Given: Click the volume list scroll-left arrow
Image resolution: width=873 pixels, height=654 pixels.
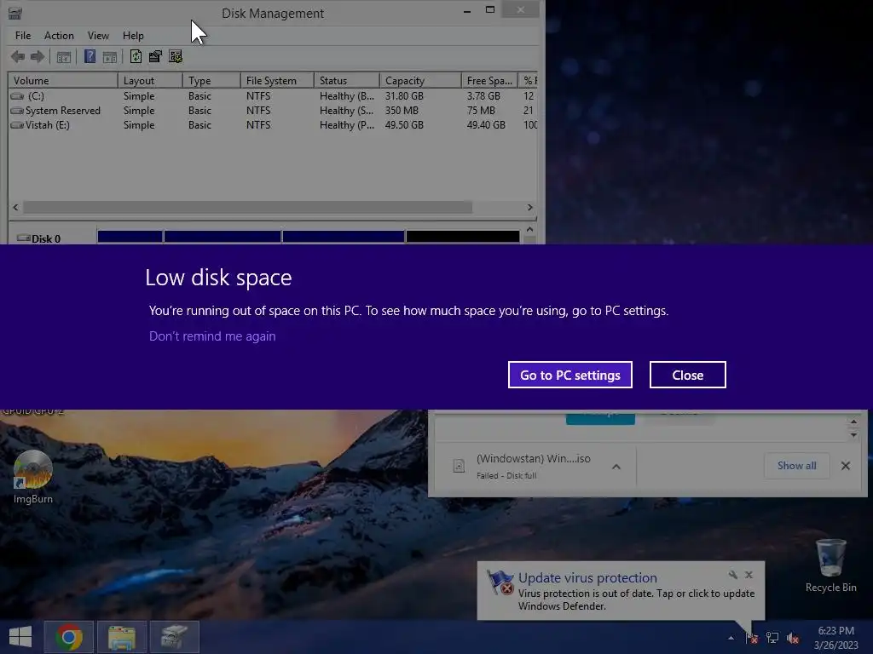Looking at the screenshot, I should [15, 208].
